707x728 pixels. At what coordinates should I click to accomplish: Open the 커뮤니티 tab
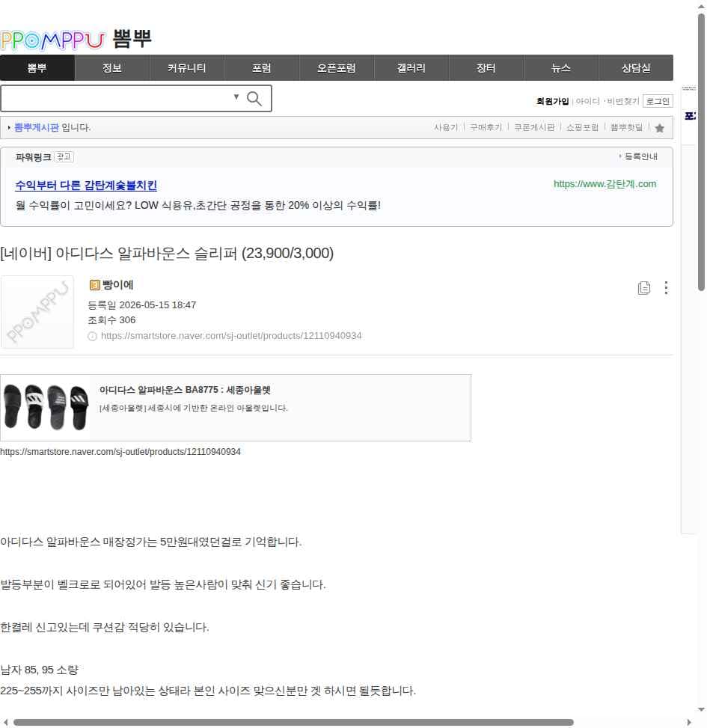pos(186,68)
